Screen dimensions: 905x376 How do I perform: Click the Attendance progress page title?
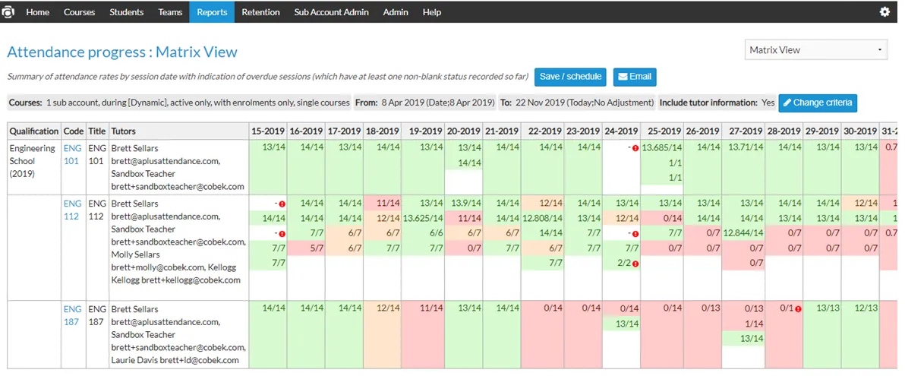click(x=122, y=52)
